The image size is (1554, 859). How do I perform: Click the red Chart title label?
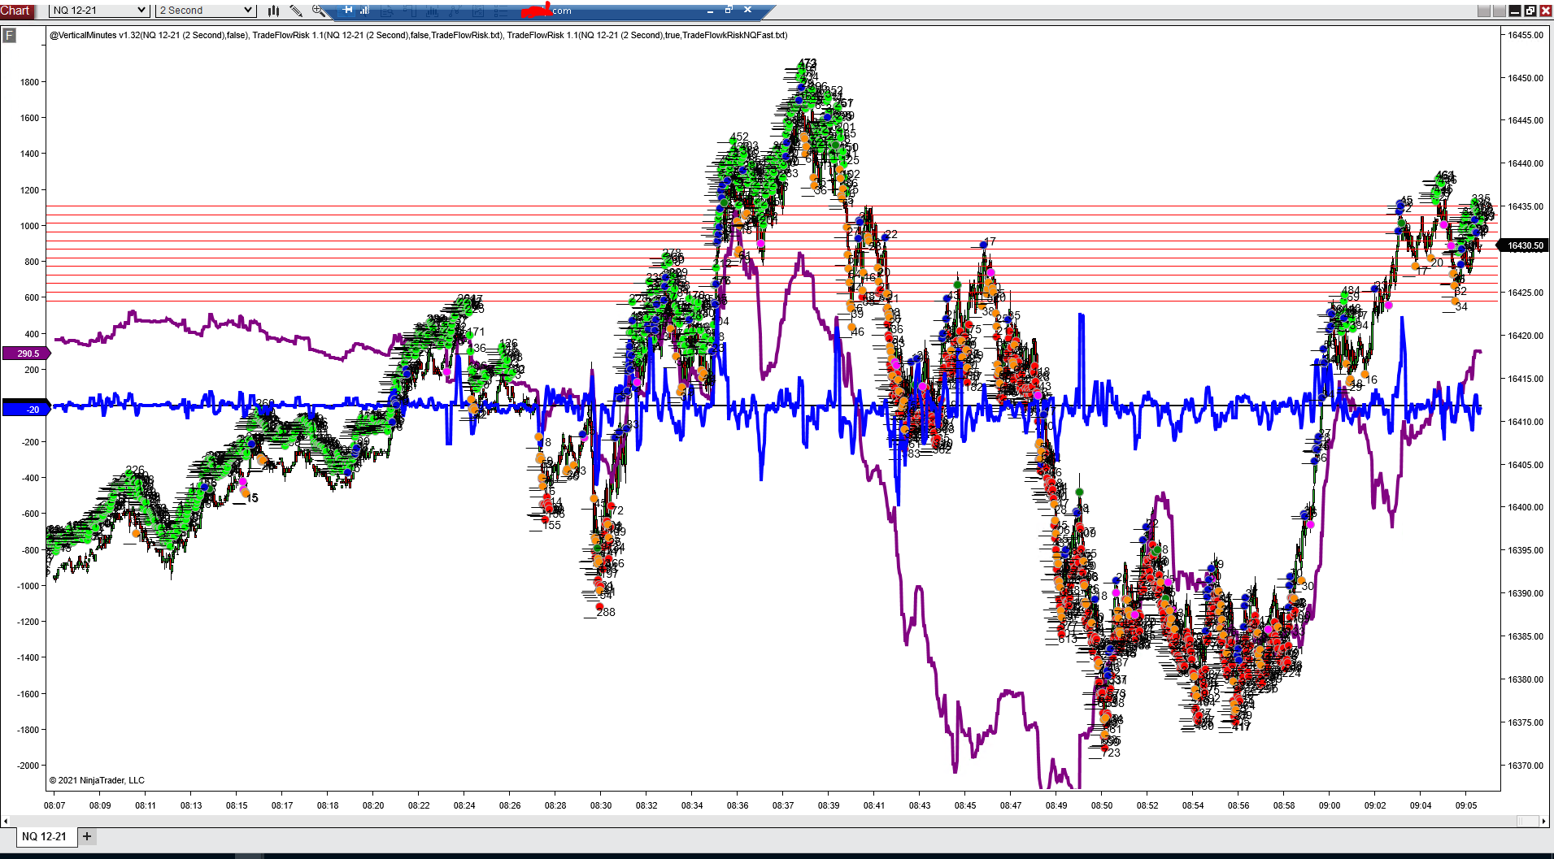coord(15,11)
